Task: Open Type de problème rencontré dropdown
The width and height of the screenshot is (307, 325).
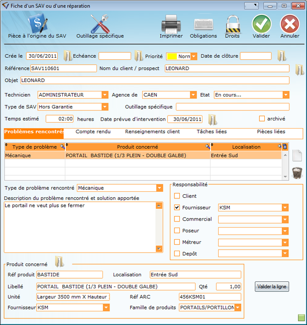Action: (x=159, y=188)
